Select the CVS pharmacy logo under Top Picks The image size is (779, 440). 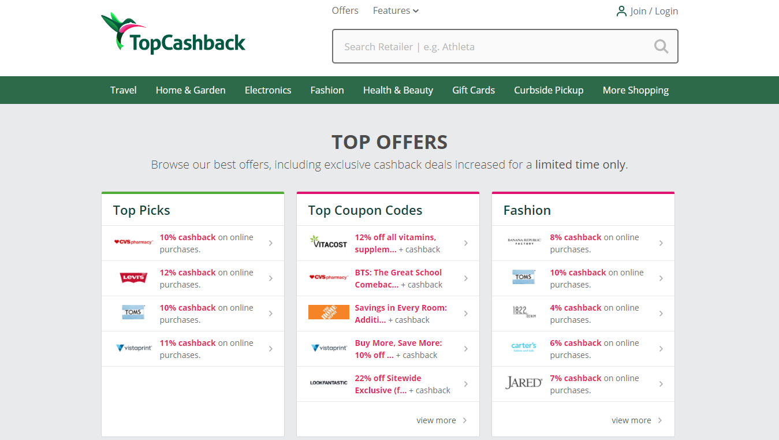(133, 243)
